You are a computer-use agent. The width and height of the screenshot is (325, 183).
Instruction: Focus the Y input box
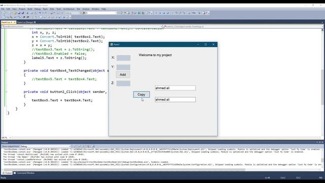point(123,67)
